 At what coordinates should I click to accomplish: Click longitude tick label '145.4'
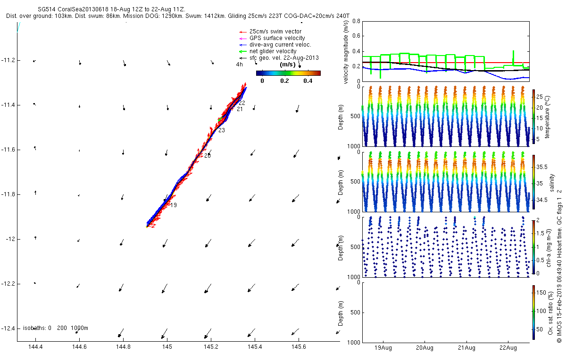(x=255, y=347)
